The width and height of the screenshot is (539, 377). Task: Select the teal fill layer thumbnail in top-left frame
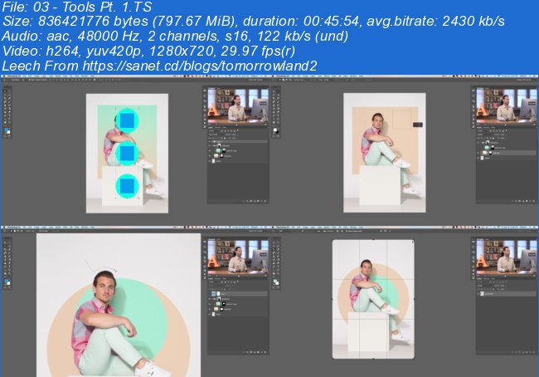tap(218, 151)
